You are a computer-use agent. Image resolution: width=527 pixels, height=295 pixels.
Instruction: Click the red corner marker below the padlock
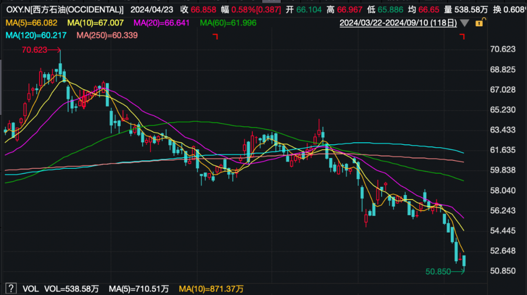(x=462, y=36)
